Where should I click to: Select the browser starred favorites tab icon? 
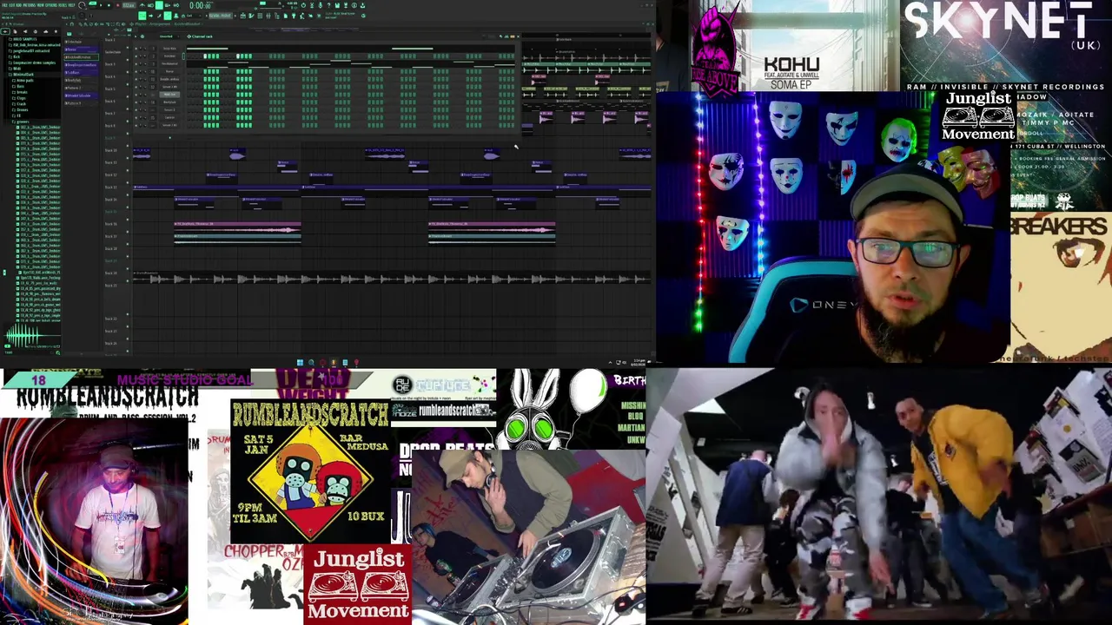coord(56,31)
